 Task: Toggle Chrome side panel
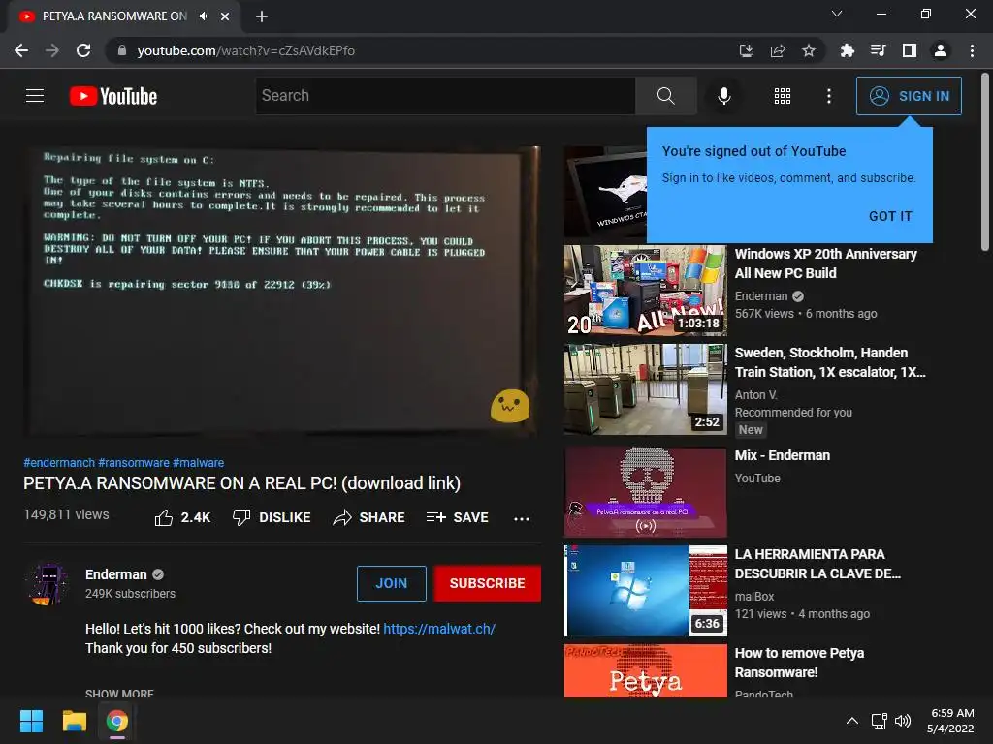point(910,50)
